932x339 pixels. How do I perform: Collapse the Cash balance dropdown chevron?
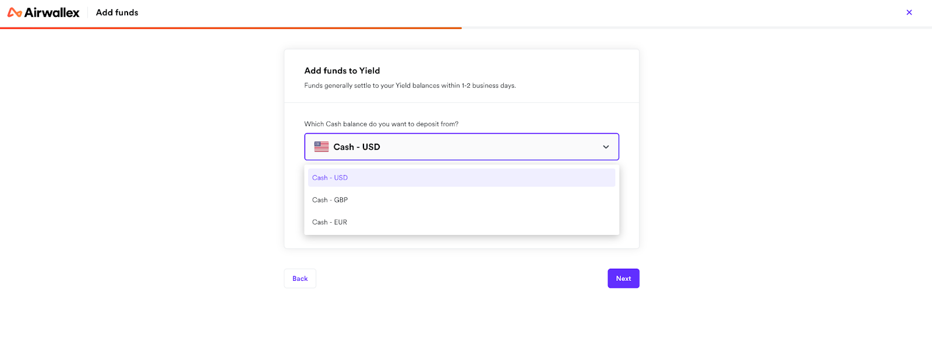click(606, 147)
